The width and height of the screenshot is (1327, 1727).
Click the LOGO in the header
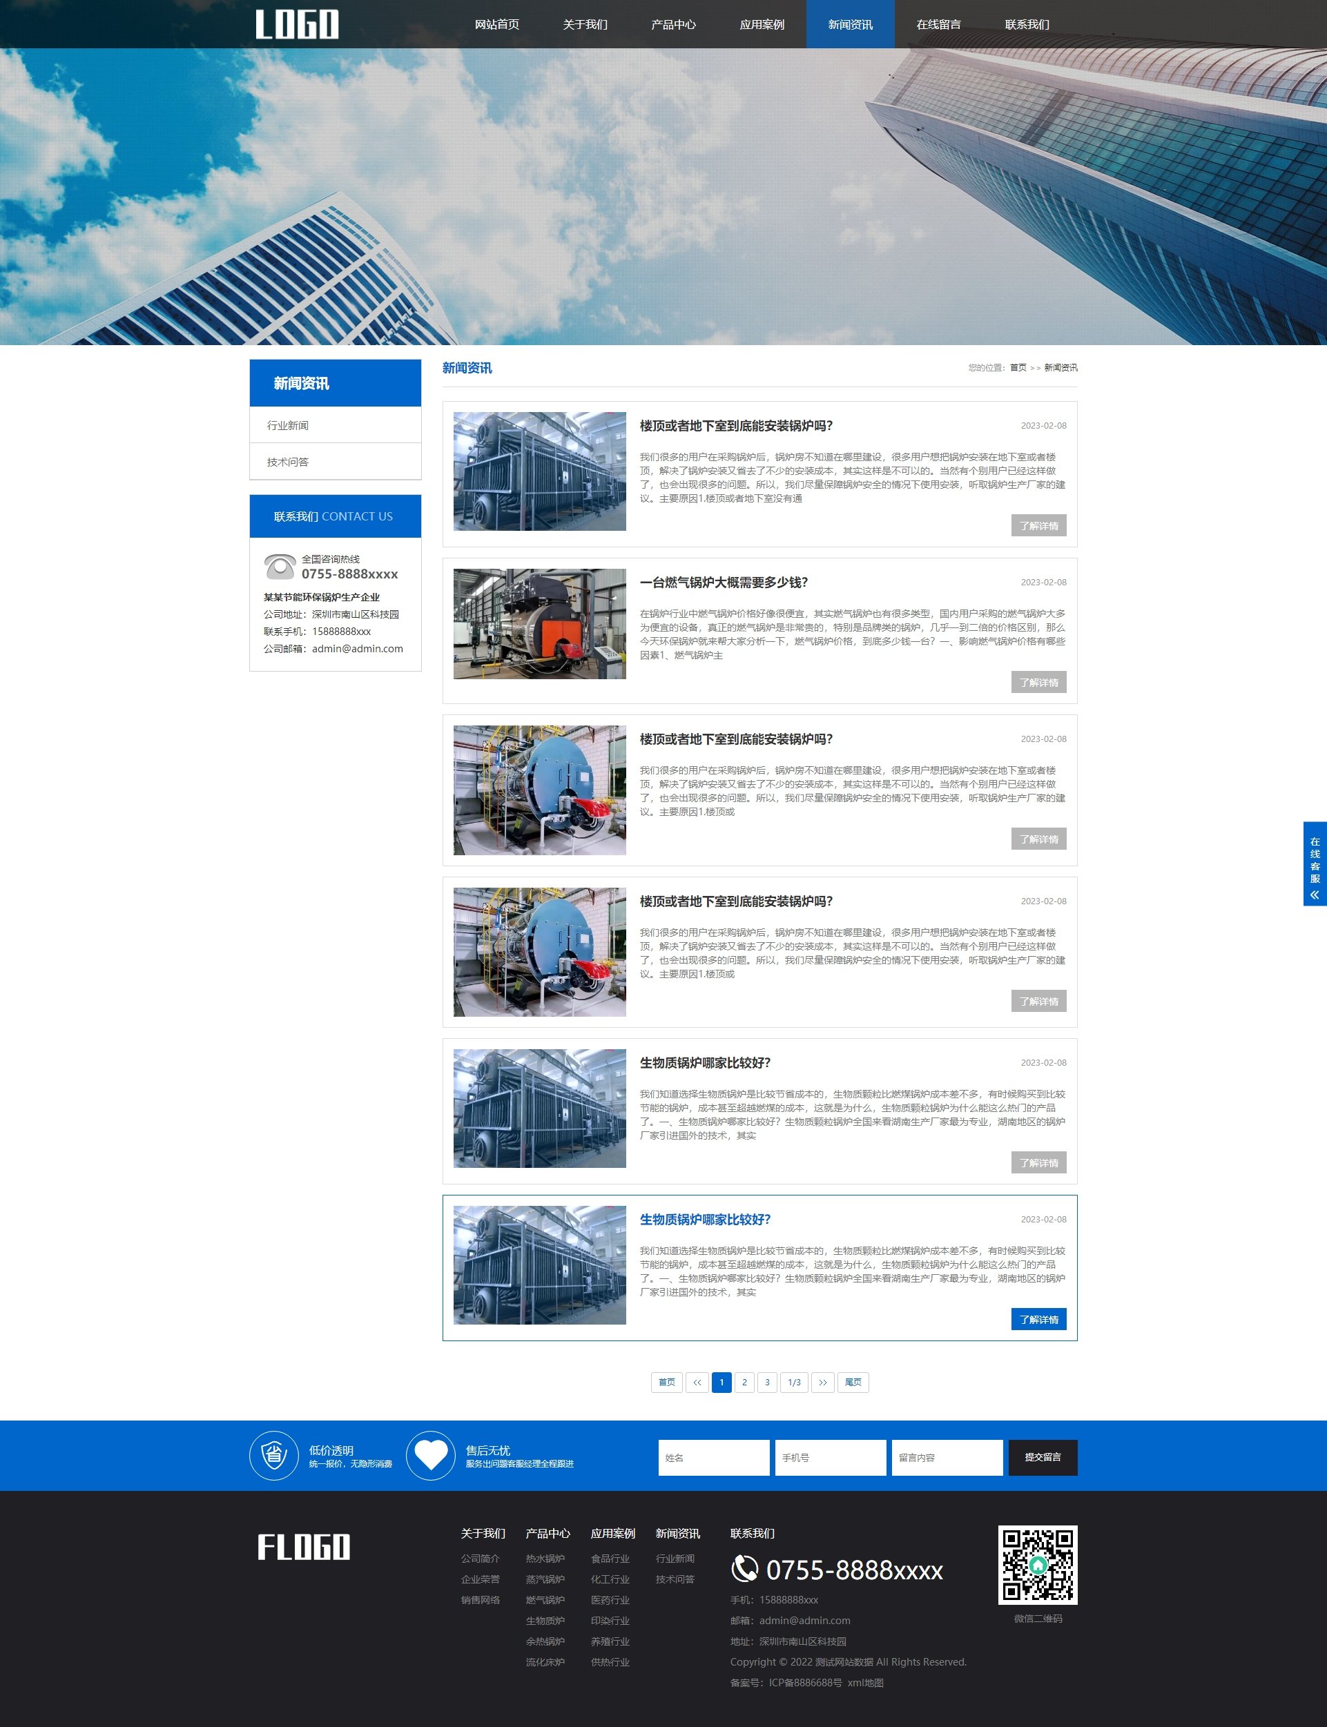pos(297,23)
